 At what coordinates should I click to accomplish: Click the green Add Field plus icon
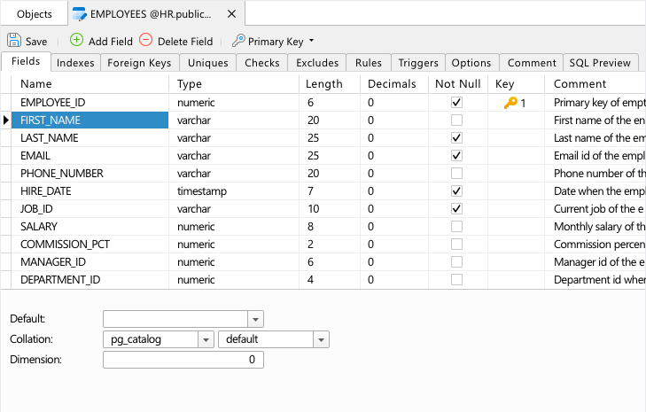[76, 40]
